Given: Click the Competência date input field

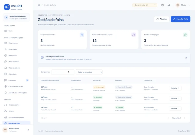Looking at the screenshot, I should pos(63,72).
